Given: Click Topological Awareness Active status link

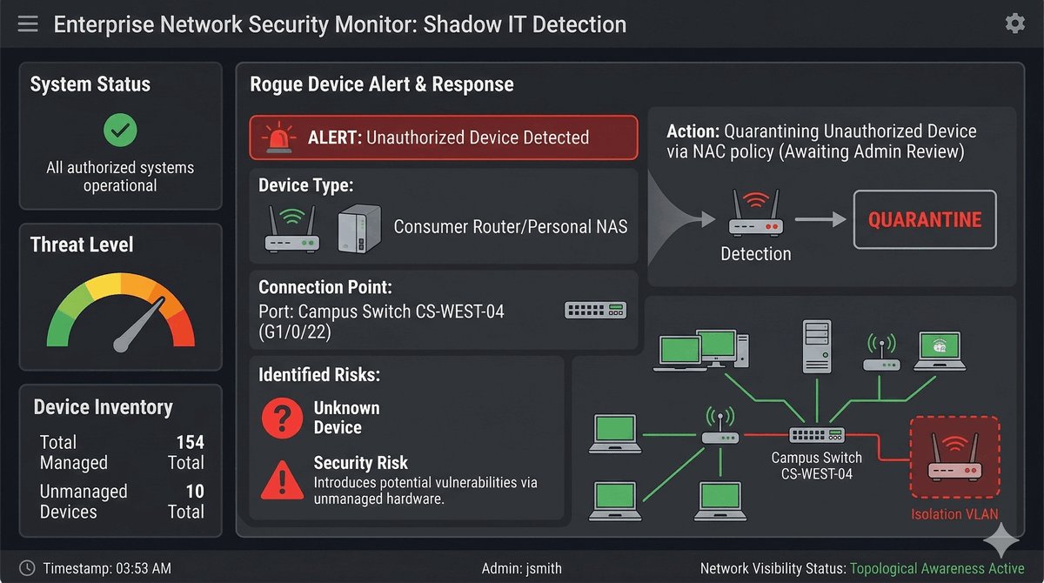Looking at the screenshot, I should [x=937, y=568].
